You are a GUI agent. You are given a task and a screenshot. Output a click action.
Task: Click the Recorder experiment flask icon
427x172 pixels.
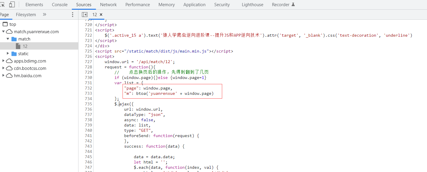tap(293, 4)
